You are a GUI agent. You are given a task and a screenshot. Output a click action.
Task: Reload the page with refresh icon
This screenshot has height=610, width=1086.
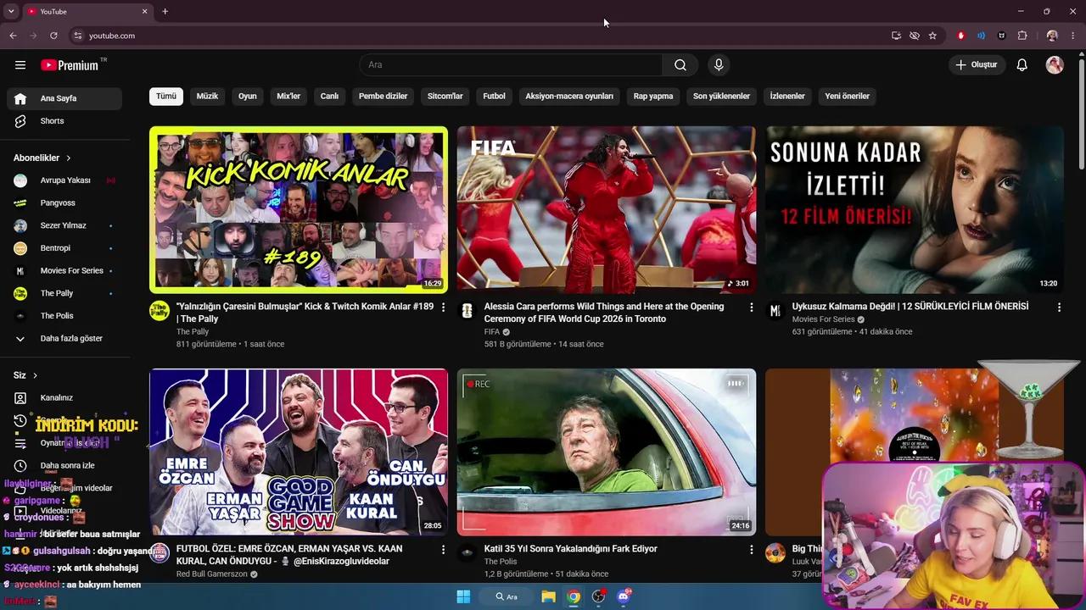pyautogui.click(x=53, y=36)
